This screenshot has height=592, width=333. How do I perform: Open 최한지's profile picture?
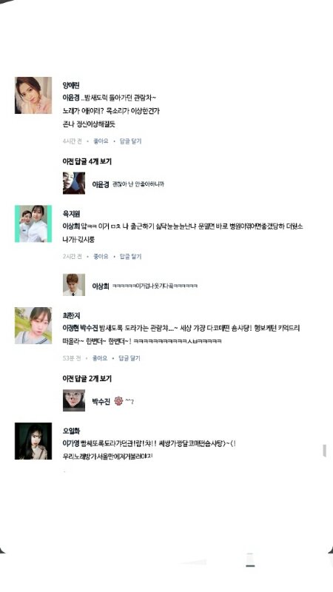click(33, 326)
